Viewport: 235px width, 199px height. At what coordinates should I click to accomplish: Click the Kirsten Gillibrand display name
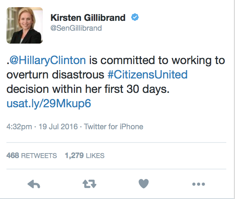click(x=89, y=18)
